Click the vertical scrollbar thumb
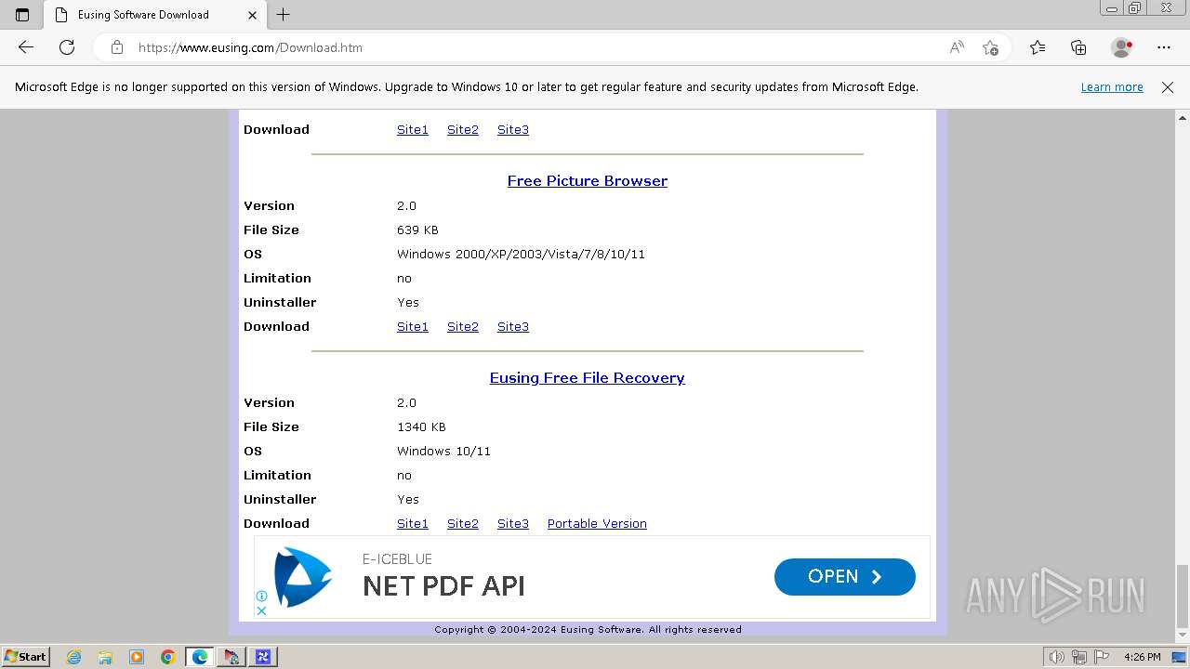This screenshot has width=1190, height=669. tap(1183, 596)
